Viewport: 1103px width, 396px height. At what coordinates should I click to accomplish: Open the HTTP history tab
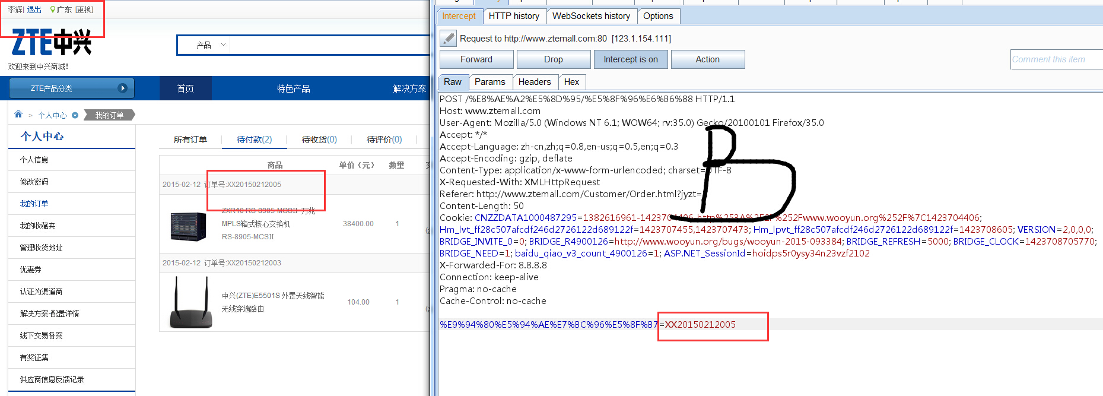514,16
